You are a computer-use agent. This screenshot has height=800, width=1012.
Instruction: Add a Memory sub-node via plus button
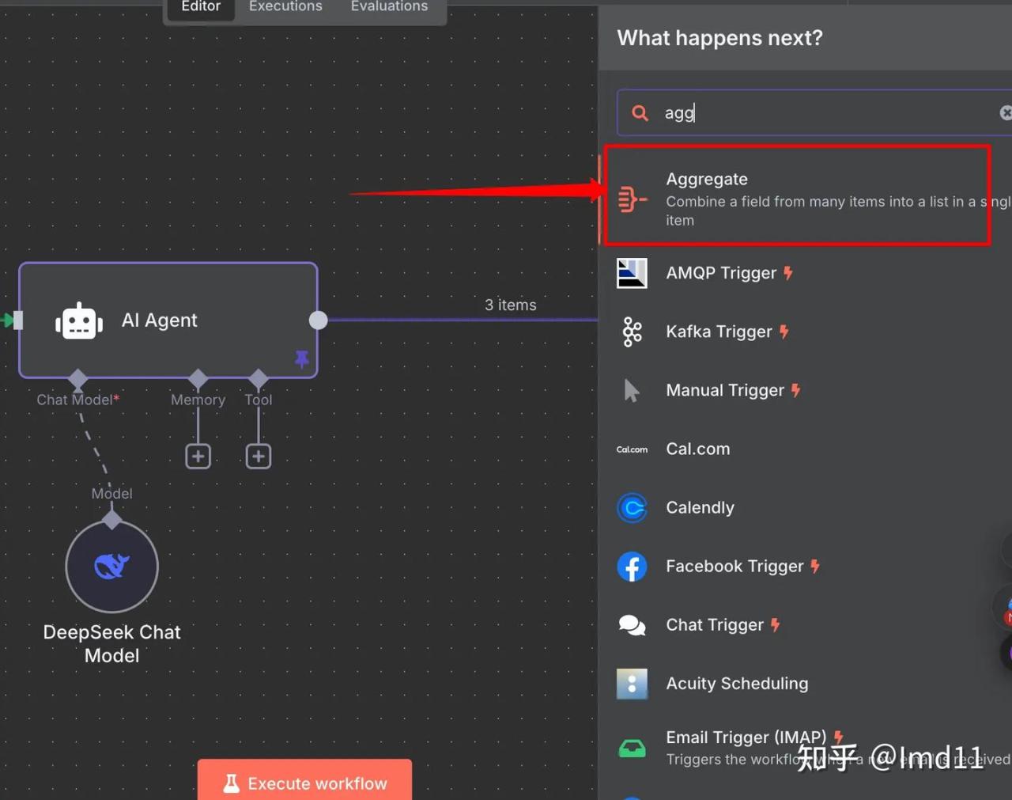coord(198,457)
